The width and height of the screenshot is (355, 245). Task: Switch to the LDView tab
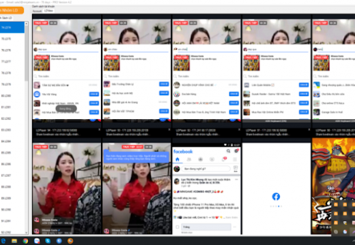pos(48,11)
